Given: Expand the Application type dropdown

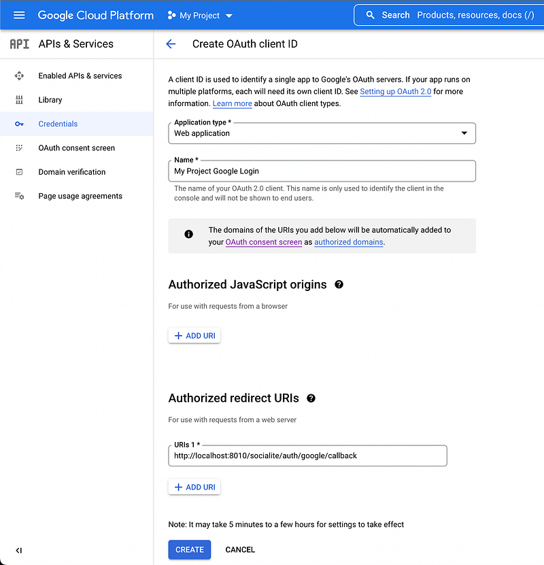Looking at the screenshot, I should click(322, 133).
